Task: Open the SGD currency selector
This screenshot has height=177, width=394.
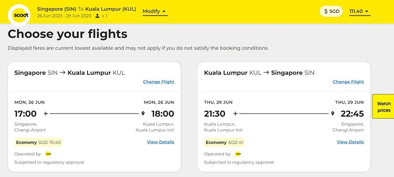Action: (x=332, y=12)
